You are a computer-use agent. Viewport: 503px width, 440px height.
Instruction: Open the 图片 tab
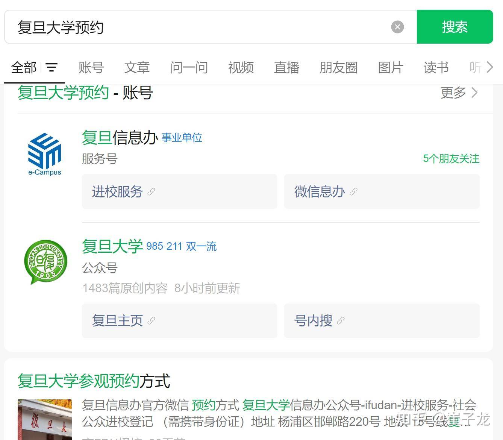click(x=391, y=68)
